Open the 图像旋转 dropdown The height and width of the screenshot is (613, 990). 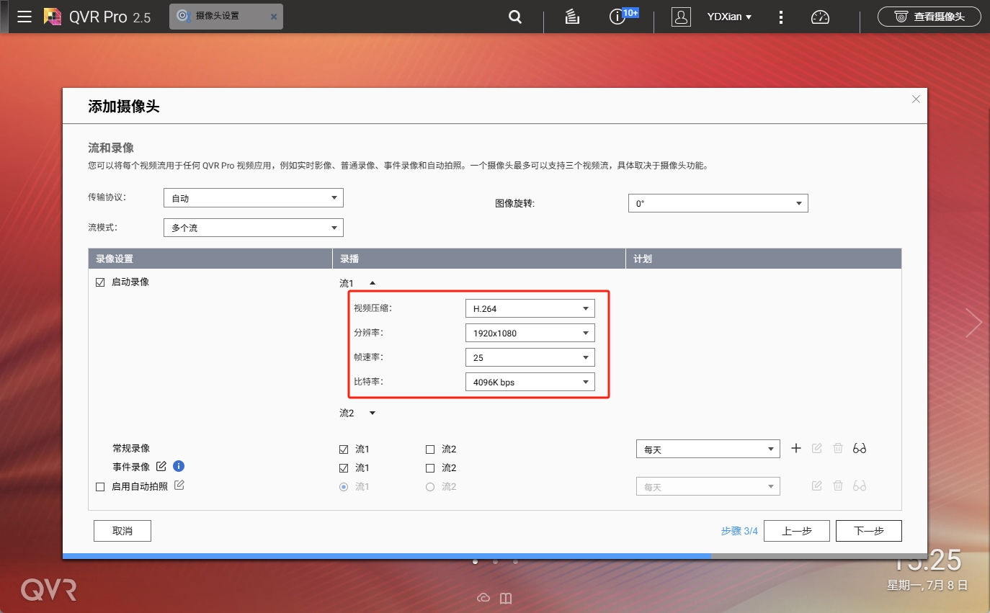tap(718, 204)
